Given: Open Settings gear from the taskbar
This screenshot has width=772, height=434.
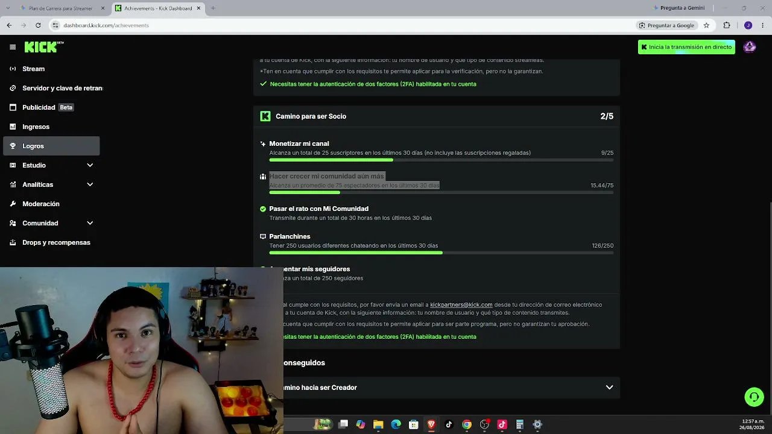Looking at the screenshot, I should tap(537, 424).
